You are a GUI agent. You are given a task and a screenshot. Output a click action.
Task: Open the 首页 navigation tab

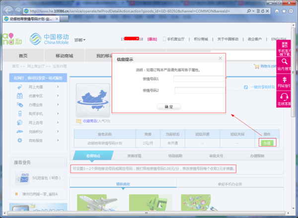pyautogui.click(x=23, y=55)
